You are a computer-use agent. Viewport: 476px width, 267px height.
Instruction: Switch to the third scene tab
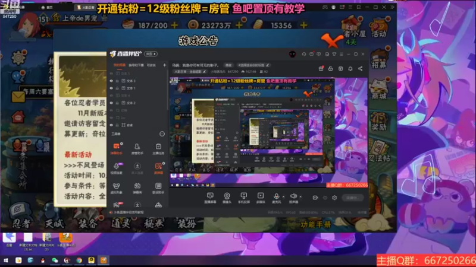click(x=151, y=65)
